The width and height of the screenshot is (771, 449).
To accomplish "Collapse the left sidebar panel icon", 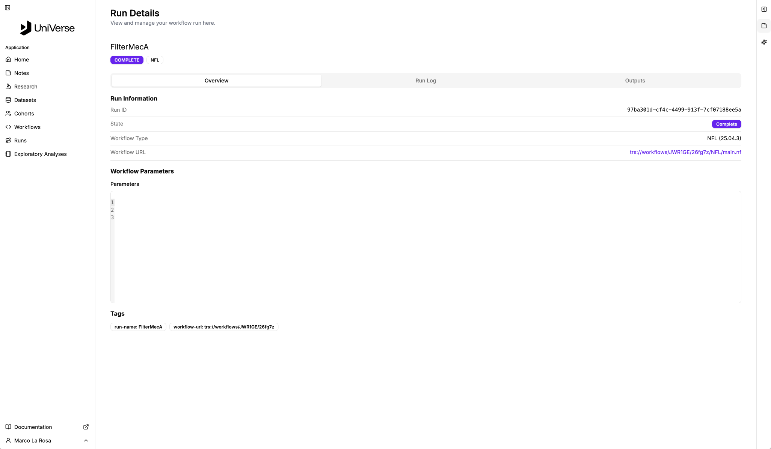I will click(8, 8).
